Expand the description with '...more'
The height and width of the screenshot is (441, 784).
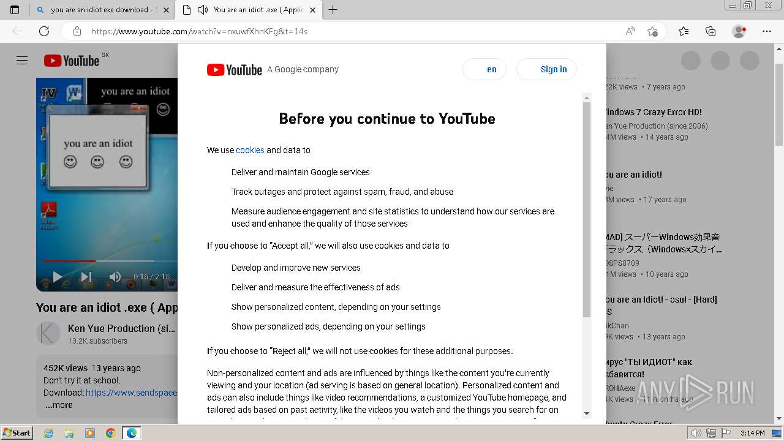[59, 405]
